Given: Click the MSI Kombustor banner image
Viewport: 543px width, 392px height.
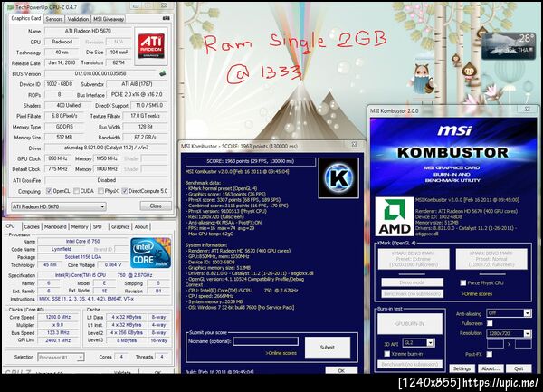Looking at the screenshot, I should (x=453, y=157).
